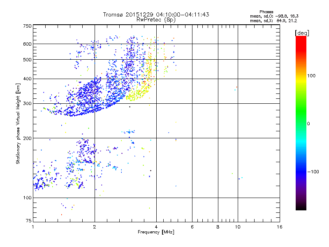Screen dimensions: 329x247
Task: Click the y-axis tick label '300'
Action: click(x=27, y=104)
